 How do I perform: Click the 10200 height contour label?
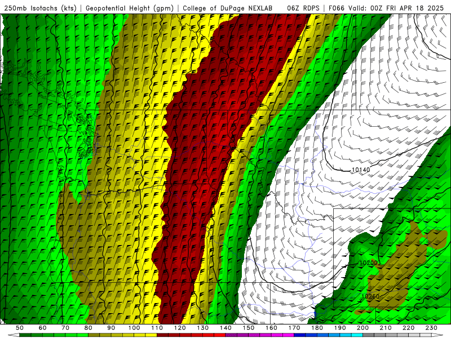tap(369, 263)
